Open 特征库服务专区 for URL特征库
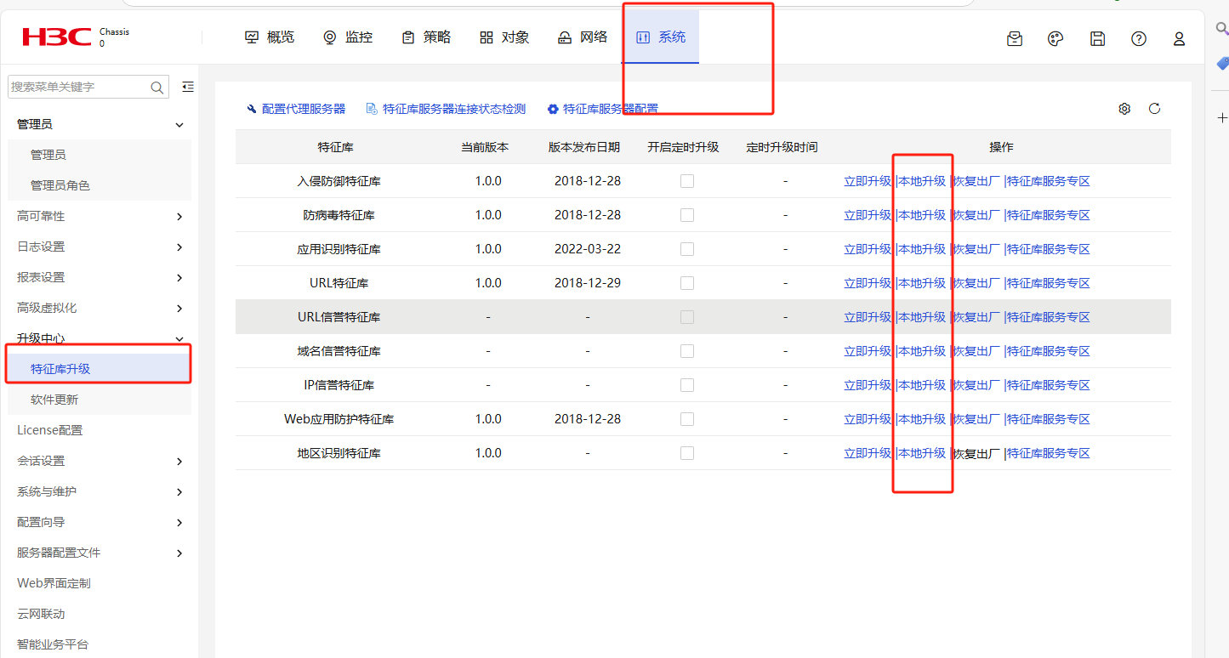The height and width of the screenshot is (658, 1229). click(x=1049, y=283)
